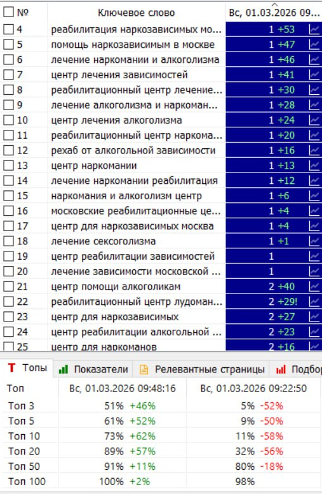Screen dimensions: 322x494
Task: Open chart icon for 'центр реабилитации зависимостей'
Action: [314, 256]
